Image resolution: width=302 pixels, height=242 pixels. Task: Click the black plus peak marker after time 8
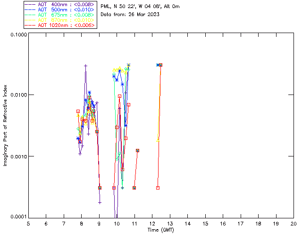(x=85, y=66)
